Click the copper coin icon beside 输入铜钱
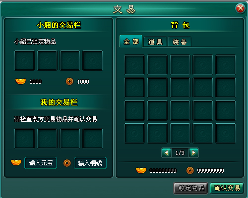The width and height of the screenshot is (248, 198). coord(67,163)
